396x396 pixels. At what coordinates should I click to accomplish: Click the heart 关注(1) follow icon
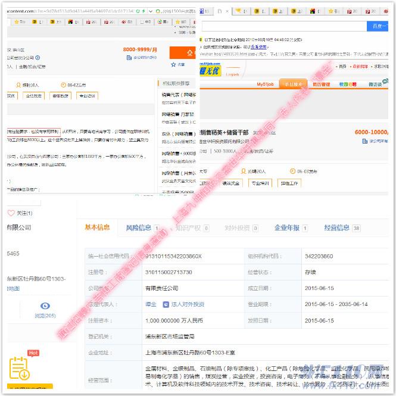[x=11, y=213]
